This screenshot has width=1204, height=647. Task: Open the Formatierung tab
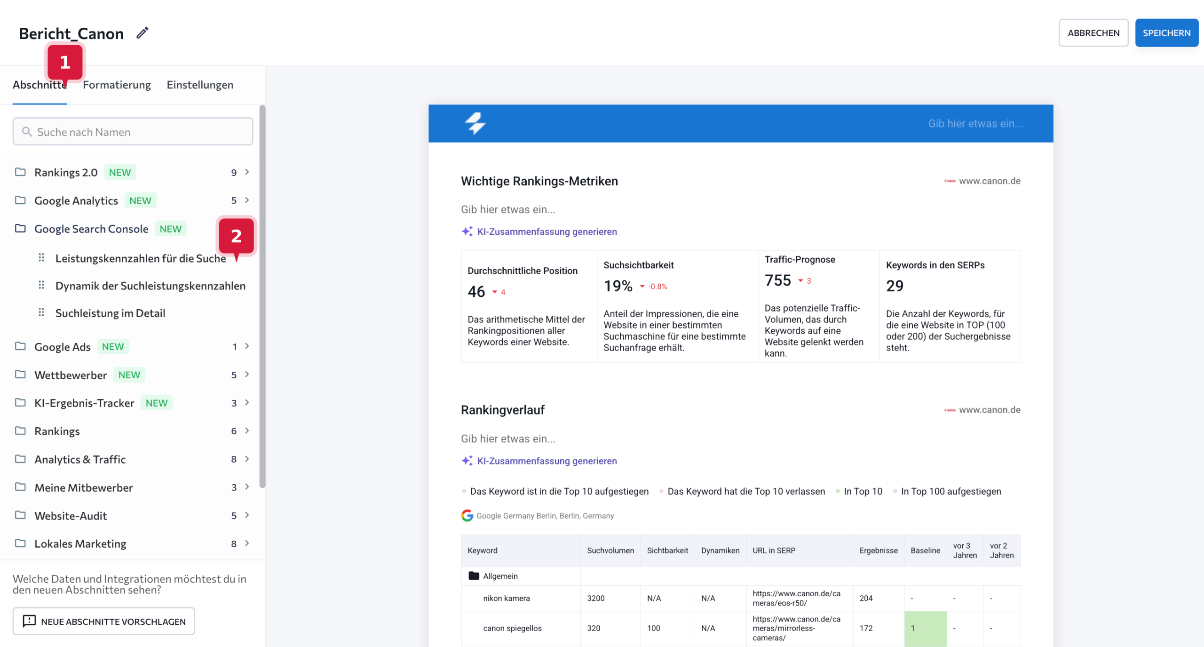(x=117, y=85)
